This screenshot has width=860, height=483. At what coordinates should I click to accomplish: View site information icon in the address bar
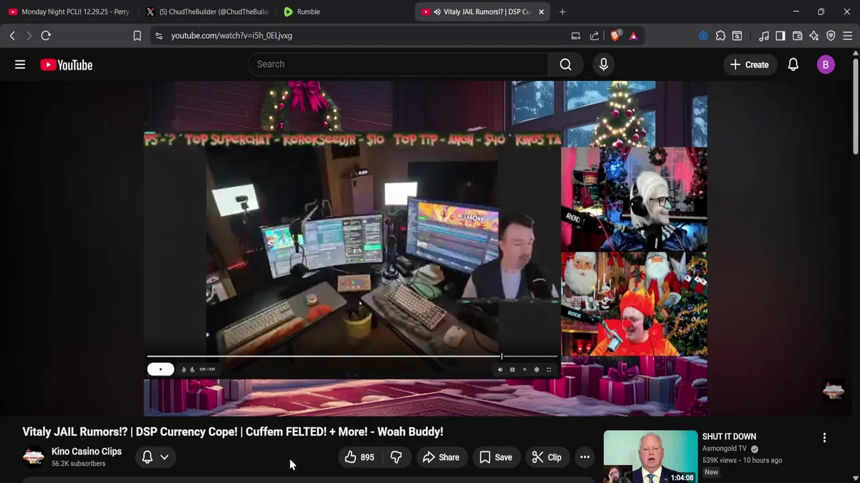pyautogui.click(x=159, y=36)
